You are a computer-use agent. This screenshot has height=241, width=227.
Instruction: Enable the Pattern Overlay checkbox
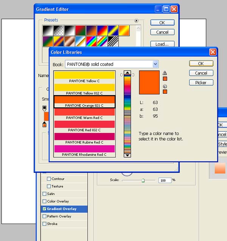coord(44,216)
